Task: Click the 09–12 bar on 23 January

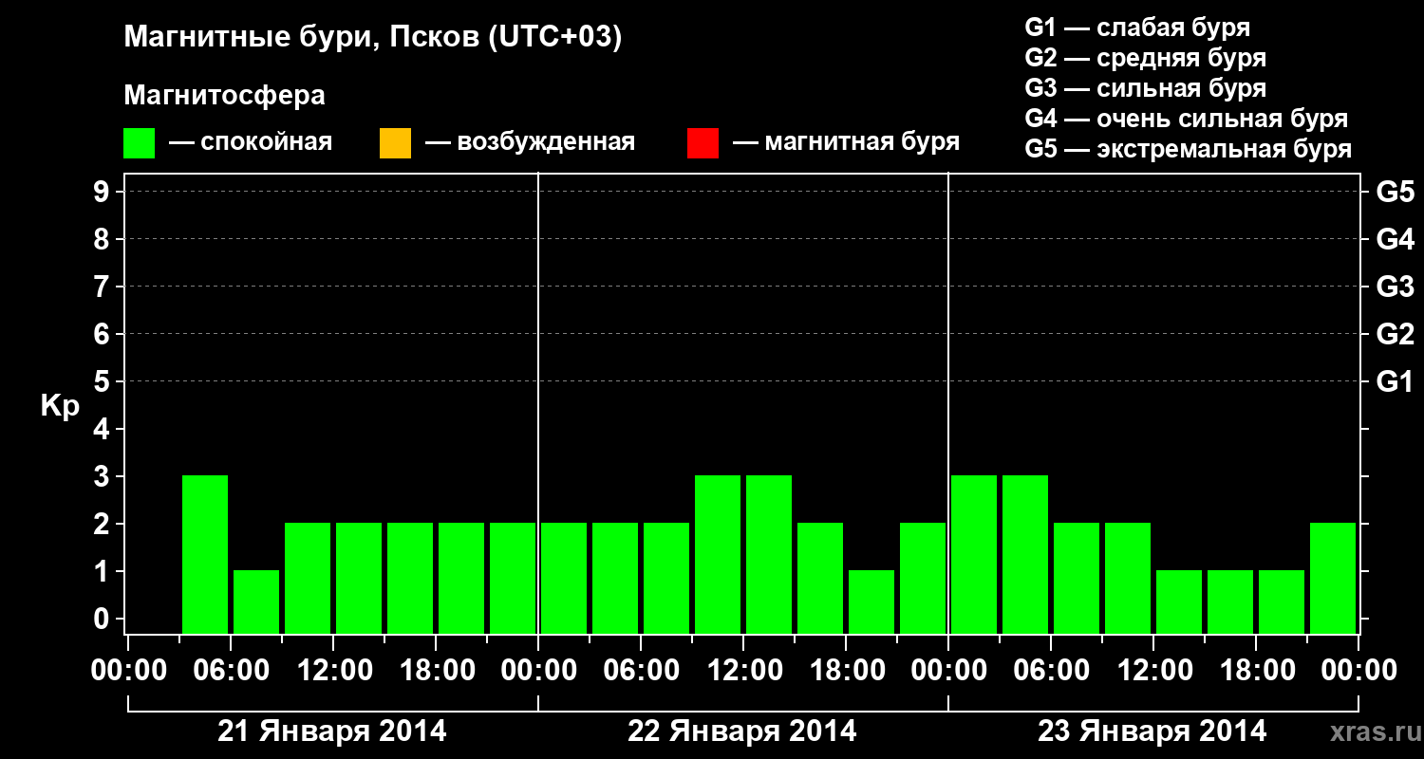Action: [x=1128, y=578]
